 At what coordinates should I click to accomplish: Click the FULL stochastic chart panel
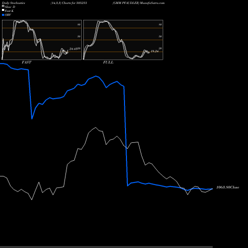pos(123,40)
